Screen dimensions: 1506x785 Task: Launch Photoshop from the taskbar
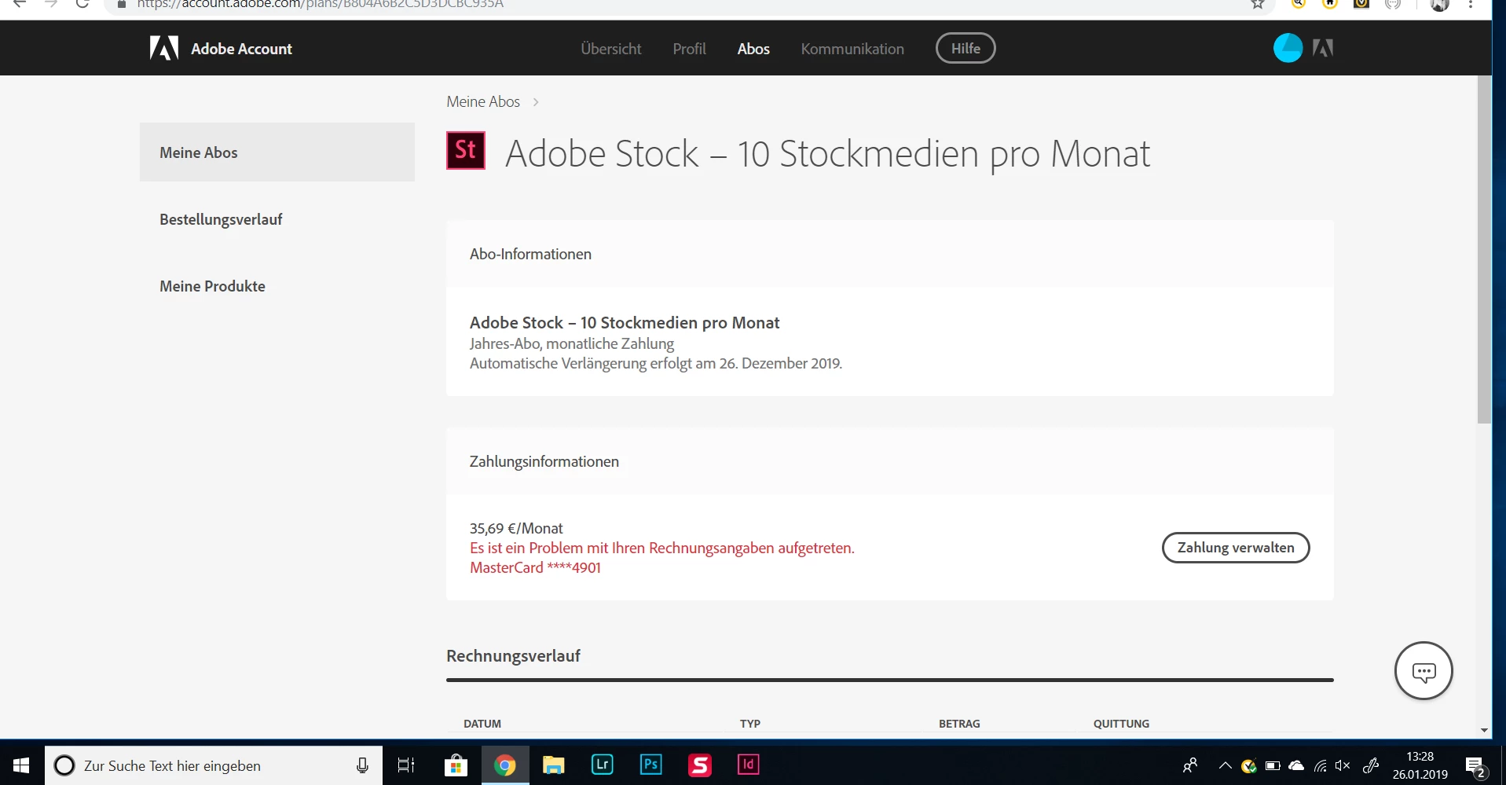point(651,765)
